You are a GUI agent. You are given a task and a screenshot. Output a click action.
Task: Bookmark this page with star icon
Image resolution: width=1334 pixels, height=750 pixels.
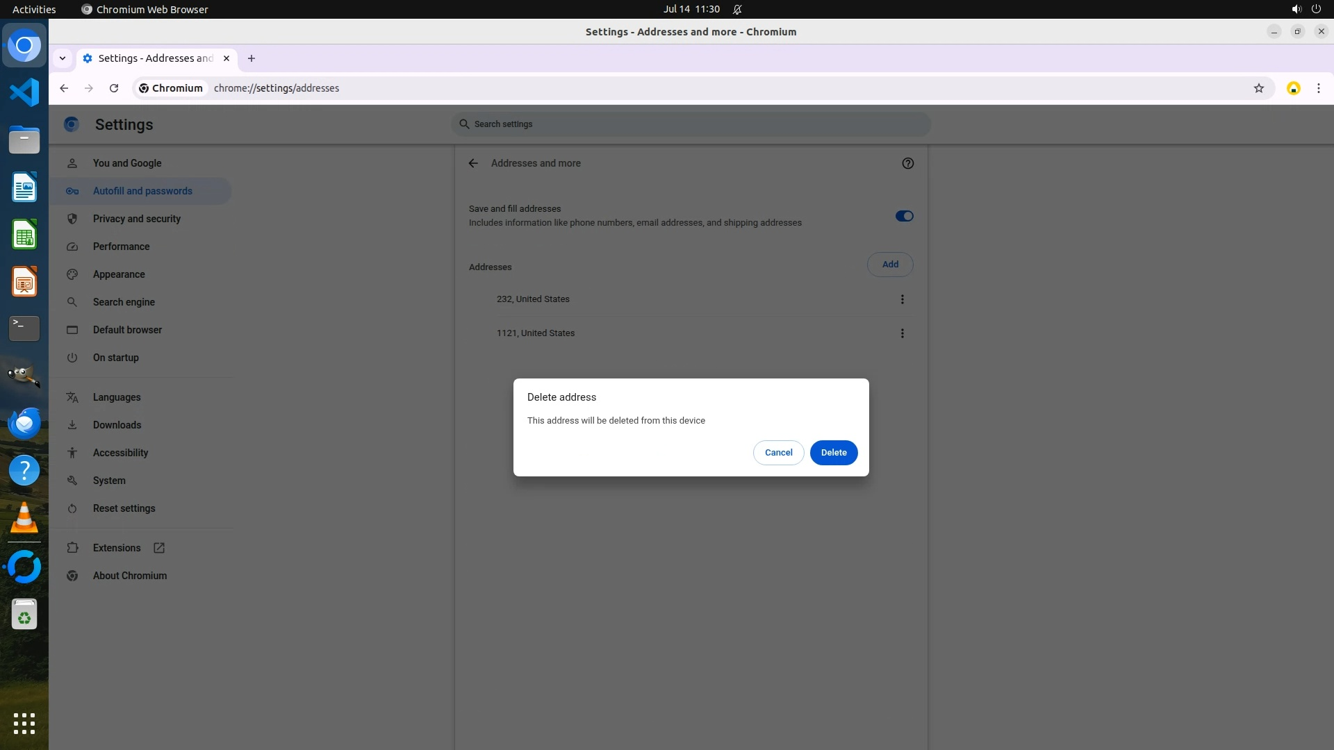[1258, 88]
